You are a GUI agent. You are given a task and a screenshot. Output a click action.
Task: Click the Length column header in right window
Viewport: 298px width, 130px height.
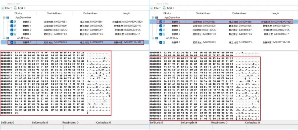[275, 13]
